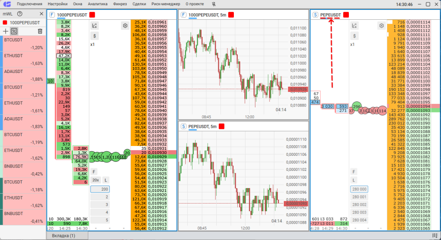Click chart-add icon in 1000PEPEUSDT order book
Image resolution: width=441 pixels, height=240 pixels.
[x=94, y=26]
